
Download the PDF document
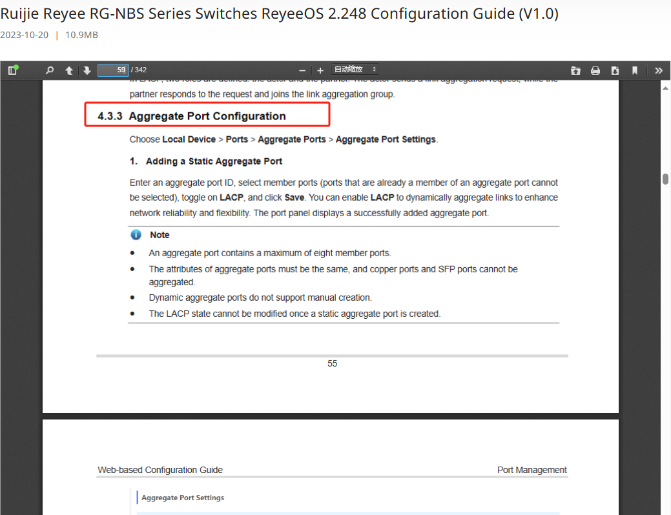point(615,70)
